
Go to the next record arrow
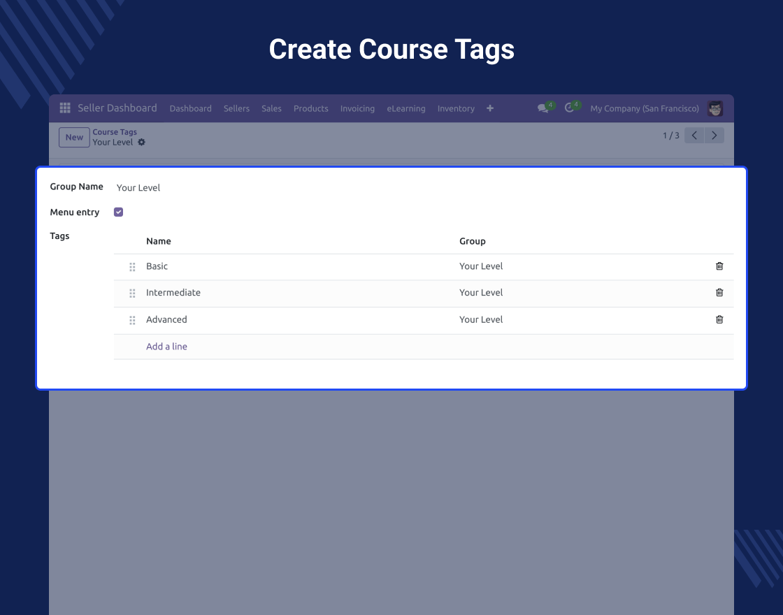coord(714,136)
